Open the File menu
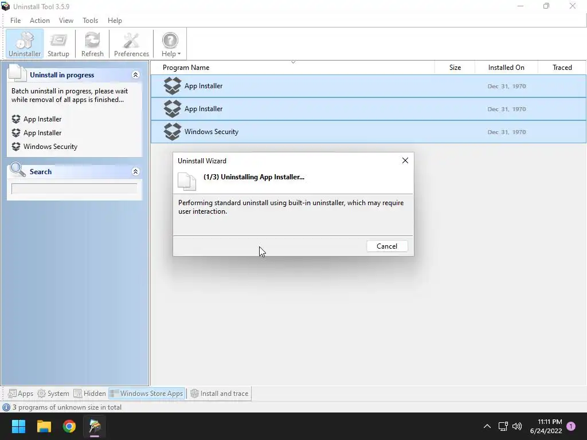The width and height of the screenshot is (587, 440). coord(15,21)
